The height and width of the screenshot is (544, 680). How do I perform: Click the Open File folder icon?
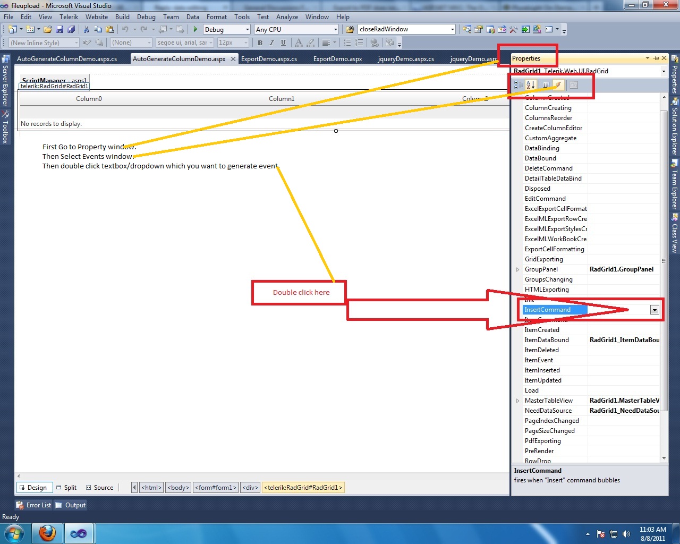pos(48,30)
